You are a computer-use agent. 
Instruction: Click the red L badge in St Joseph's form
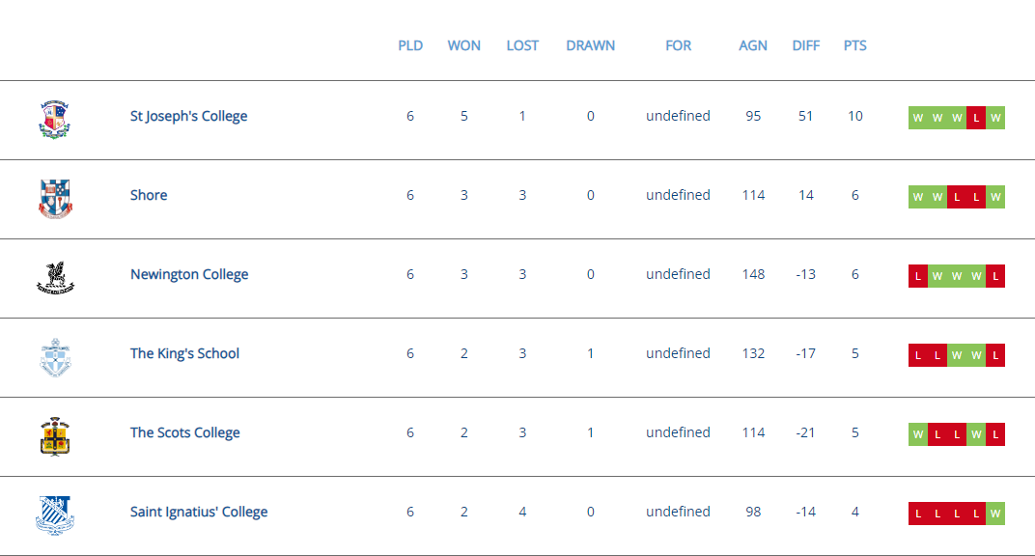(x=975, y=118)
